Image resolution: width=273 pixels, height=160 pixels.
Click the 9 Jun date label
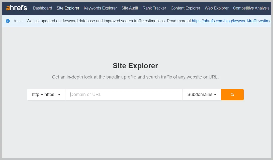pyautogui.click(x=18, y=21)
